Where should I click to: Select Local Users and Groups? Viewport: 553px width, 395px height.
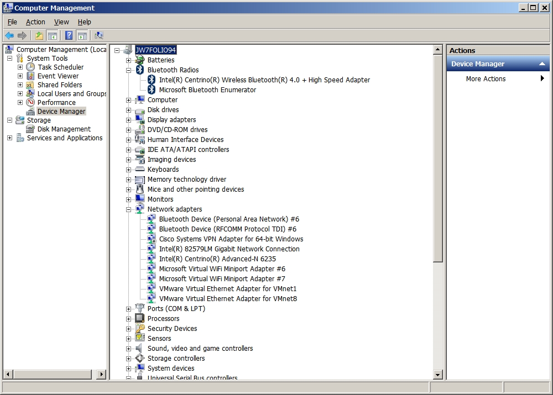pyautogui.click(x=72, y=93)
